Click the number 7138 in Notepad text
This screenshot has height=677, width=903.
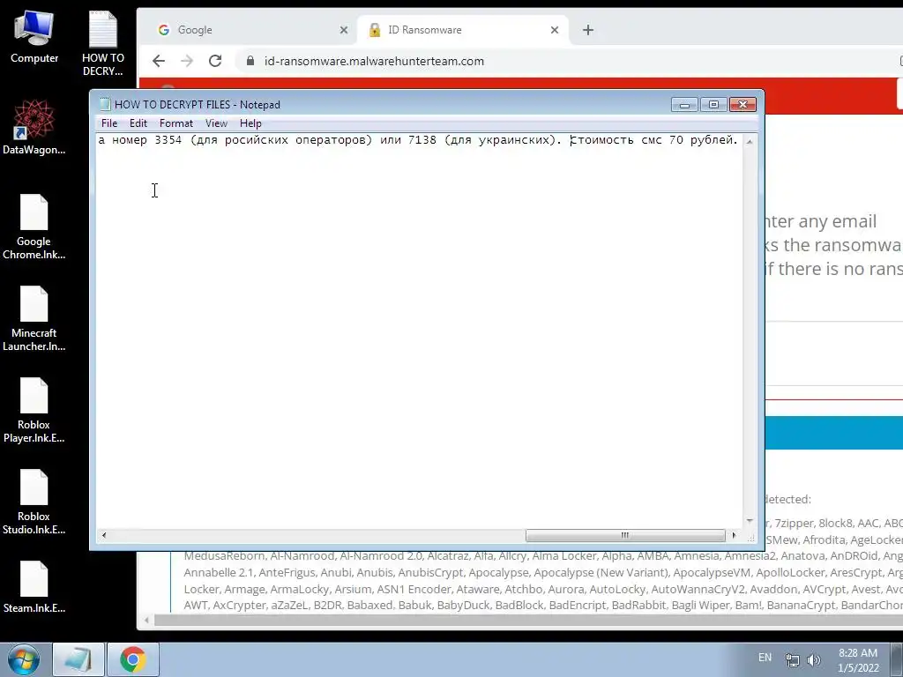422,140
